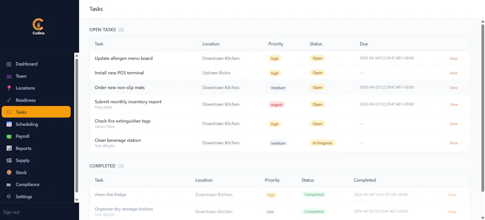Open Dashboard from the sidebar
This screenshot has width=485, height=220.
coord(36,64)
